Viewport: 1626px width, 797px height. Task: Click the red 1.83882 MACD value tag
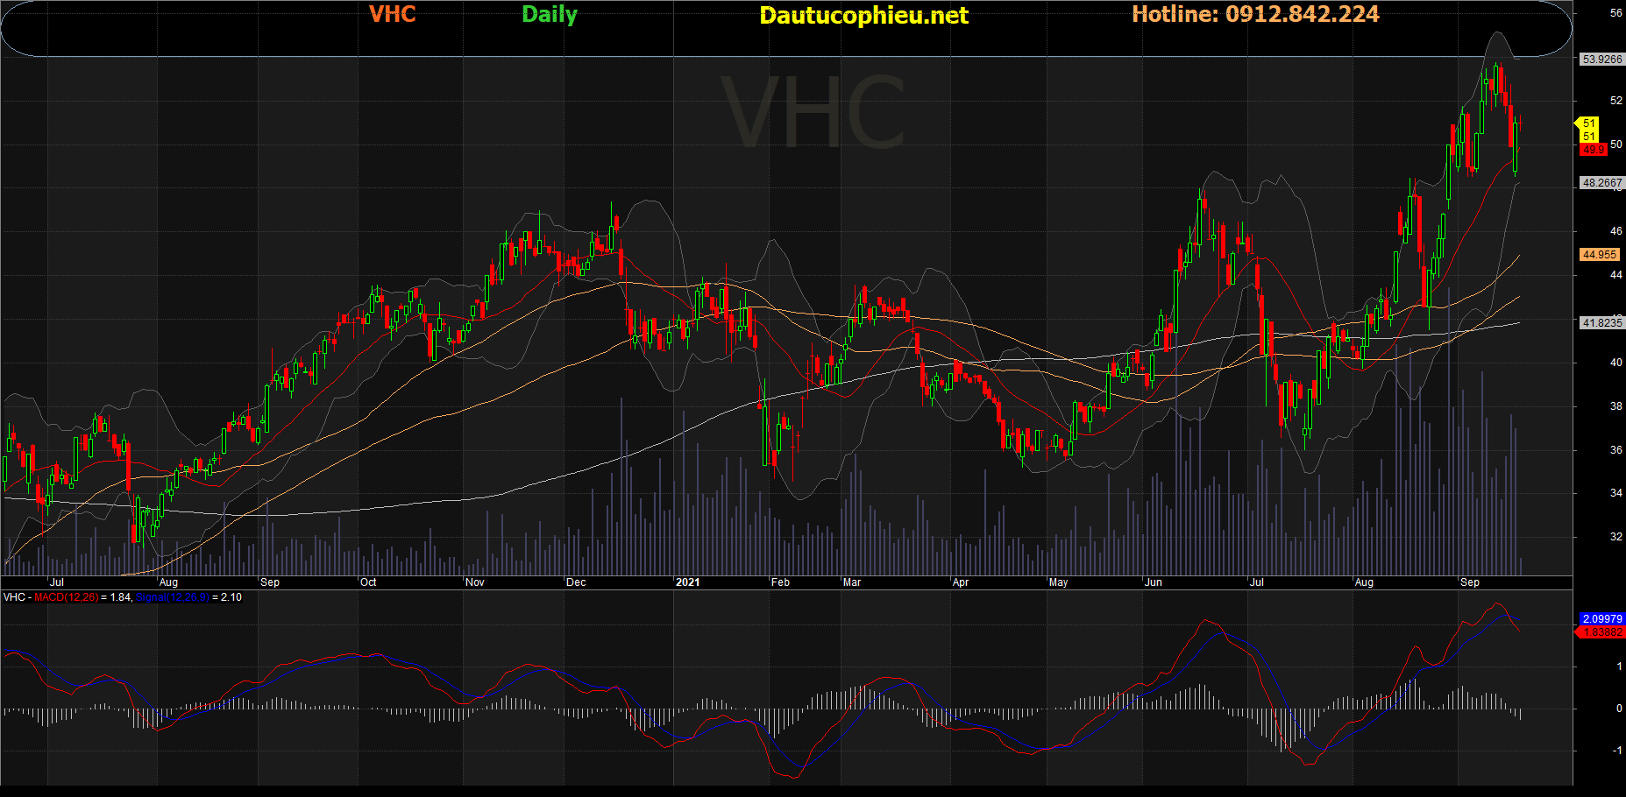pos(1601,632)
